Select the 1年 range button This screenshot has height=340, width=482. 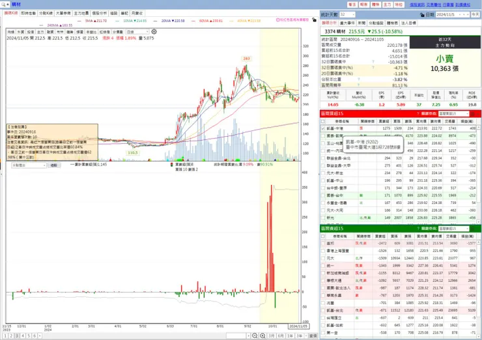(x=290, y=335)
